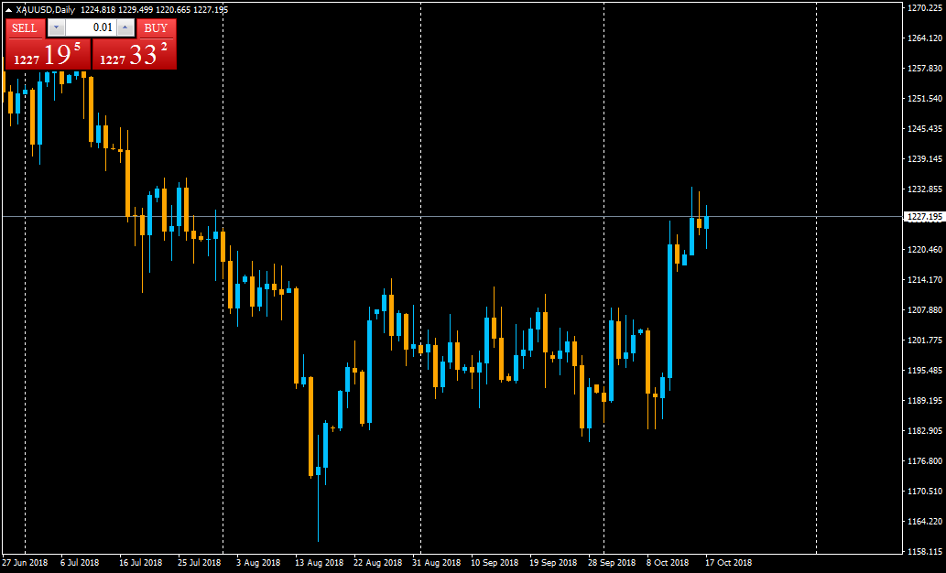Click the 1207.880 price axis label
The image size is (946, 573).
925,309
